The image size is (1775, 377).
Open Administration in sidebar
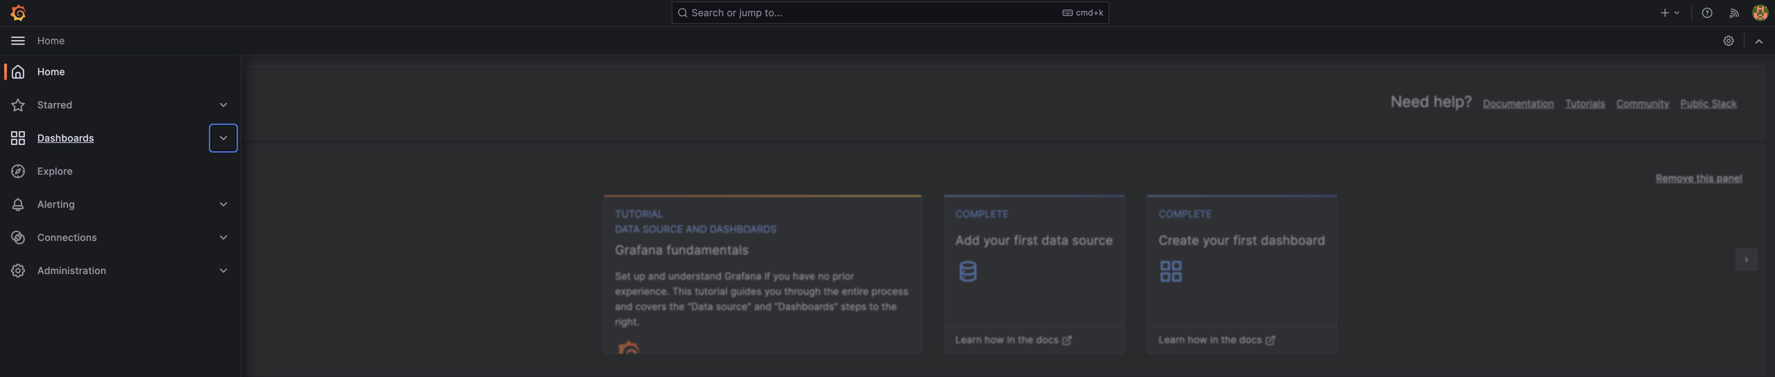[72, 270]
